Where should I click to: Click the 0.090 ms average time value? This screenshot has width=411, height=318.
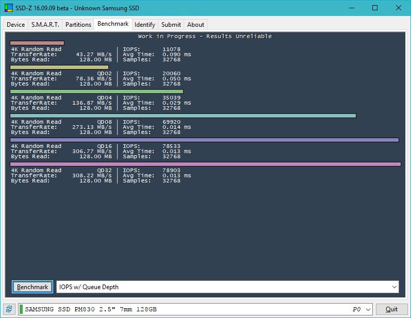177,55
